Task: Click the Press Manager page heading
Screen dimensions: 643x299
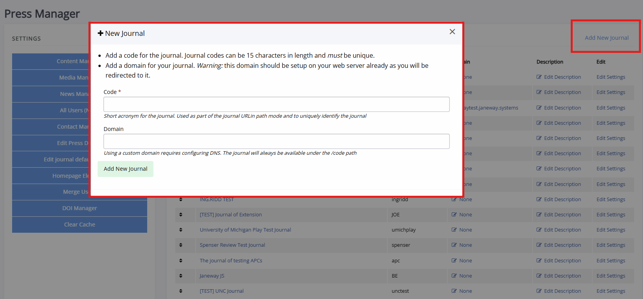Action: coord(42,14)
